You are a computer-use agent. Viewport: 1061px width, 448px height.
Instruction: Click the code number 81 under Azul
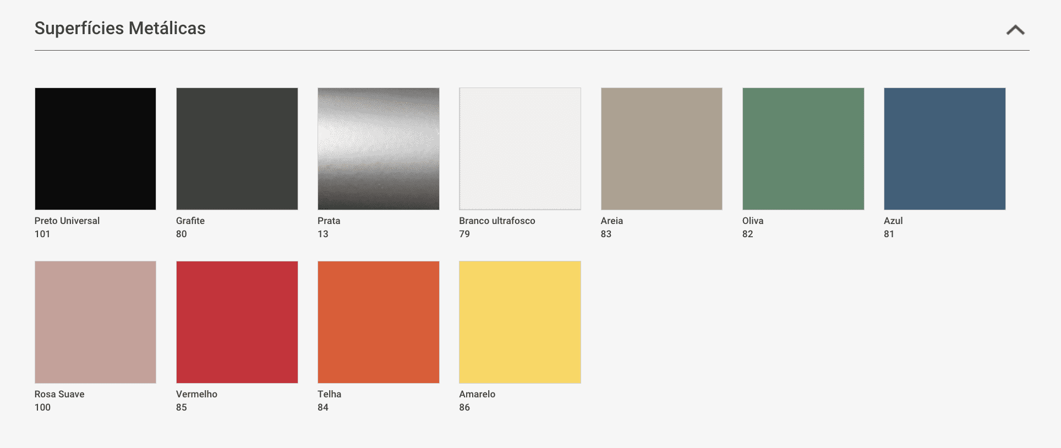coord(889,234)
